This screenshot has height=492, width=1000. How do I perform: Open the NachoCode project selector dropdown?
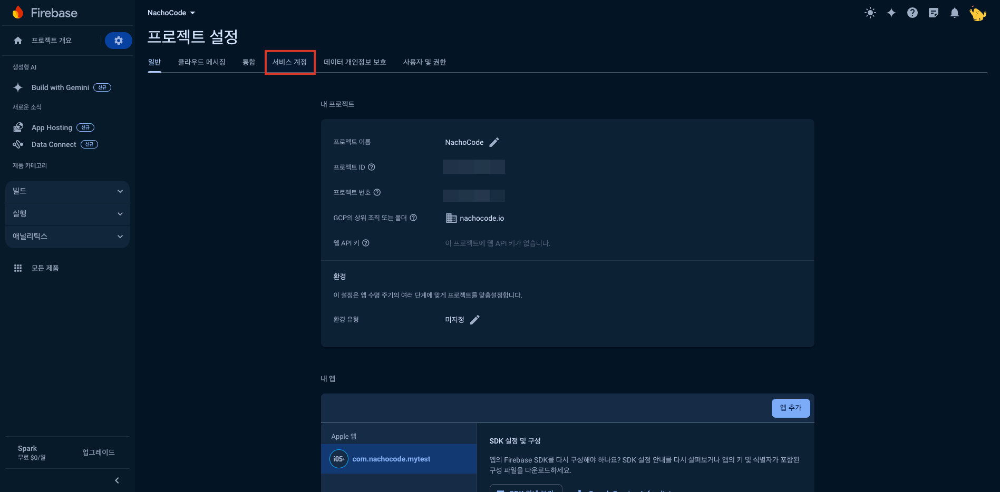[171, 13]
